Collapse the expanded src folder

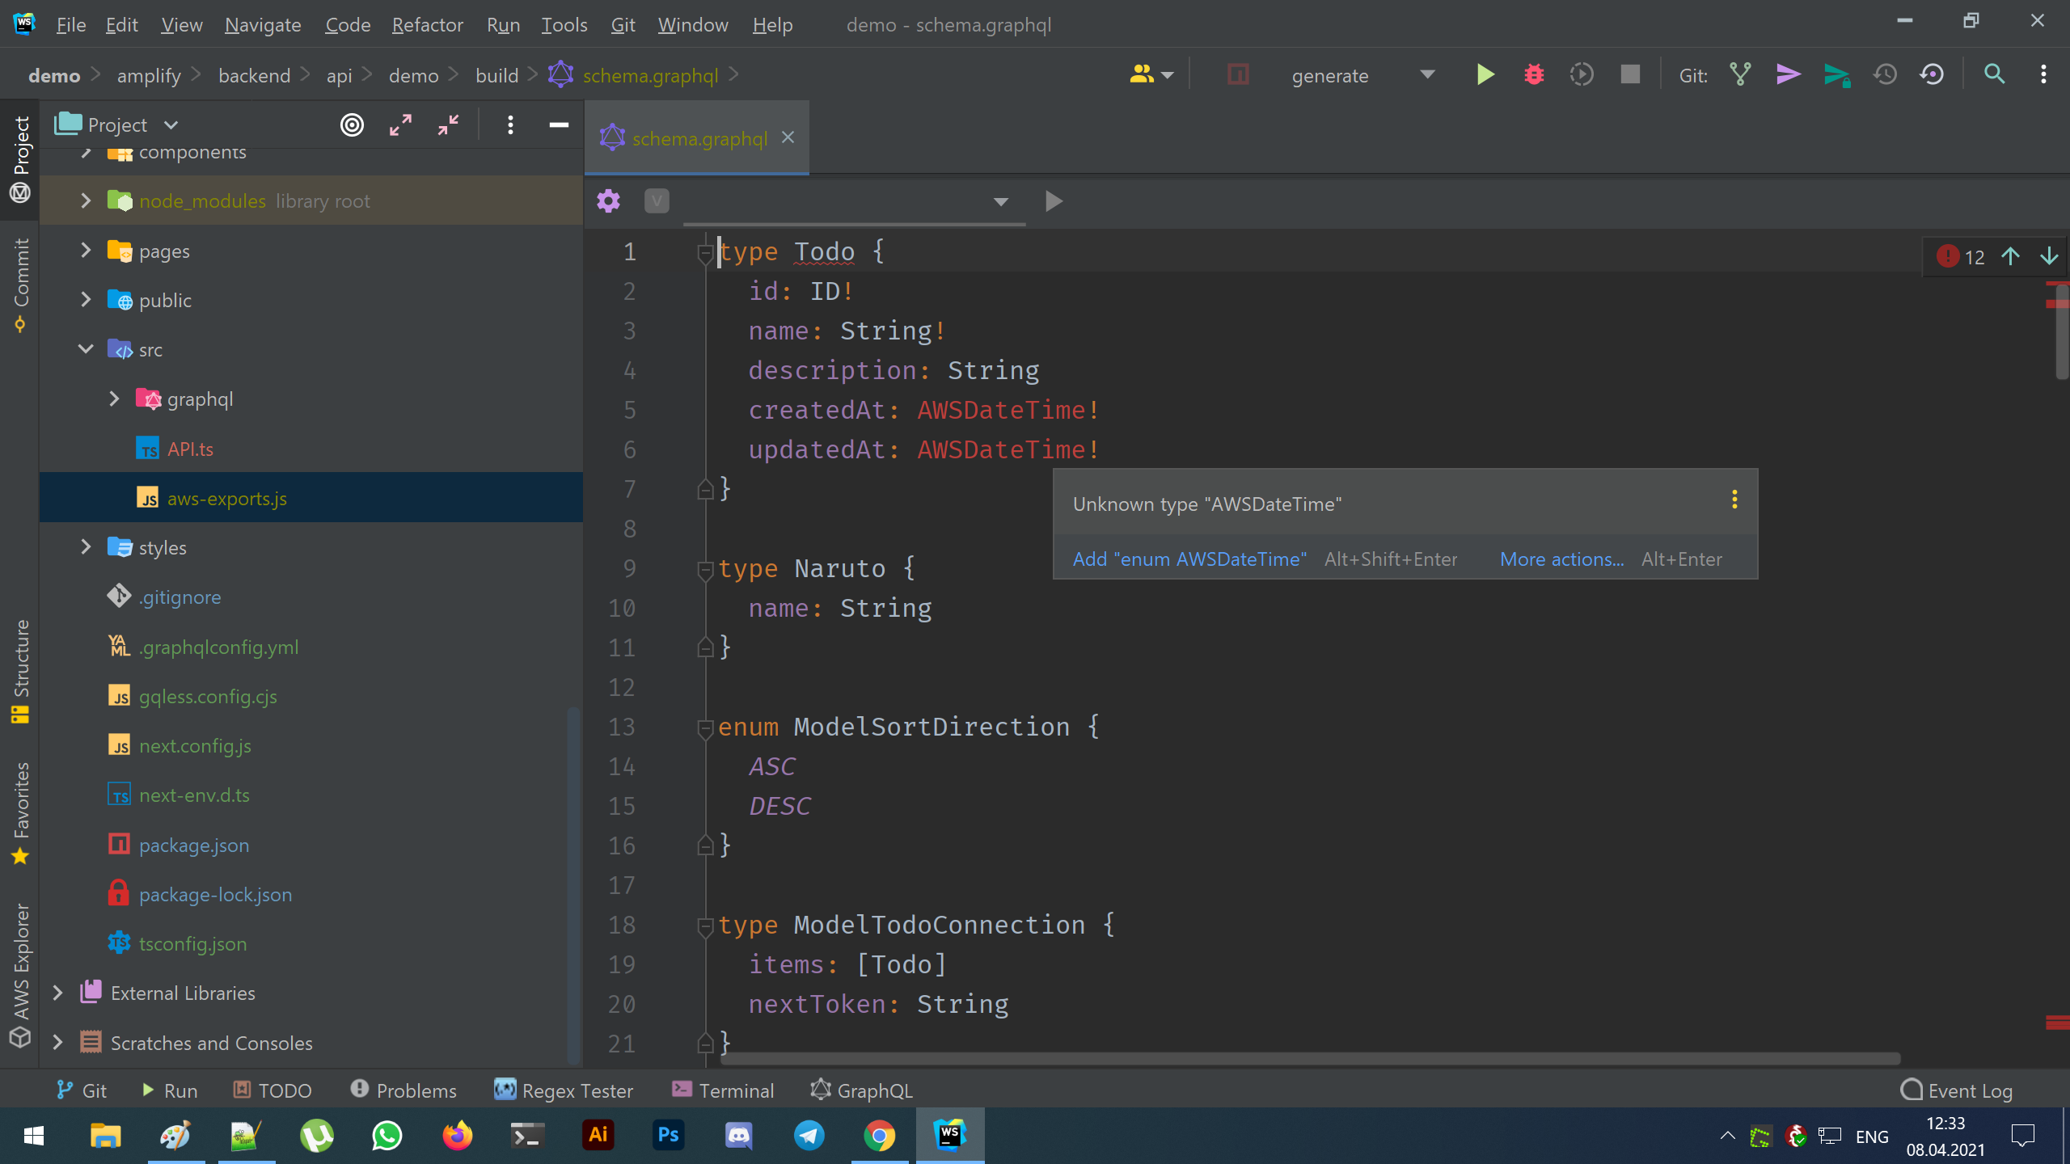(x=86, y=348)
